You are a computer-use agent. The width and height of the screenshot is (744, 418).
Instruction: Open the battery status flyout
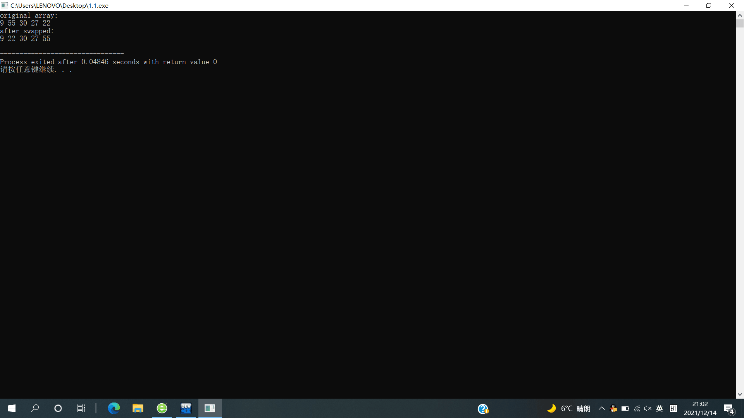[x=625, y=408]
